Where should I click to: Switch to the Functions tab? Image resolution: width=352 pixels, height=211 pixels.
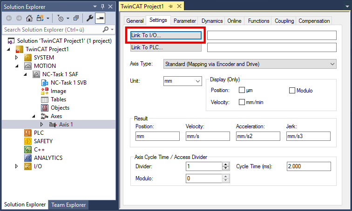pyautogui.click(x=258, y=21)
